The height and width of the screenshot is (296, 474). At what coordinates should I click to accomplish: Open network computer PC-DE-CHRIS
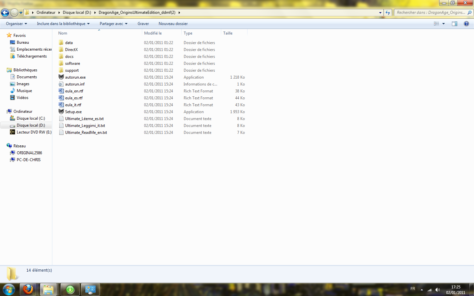(x=29, y=160)
